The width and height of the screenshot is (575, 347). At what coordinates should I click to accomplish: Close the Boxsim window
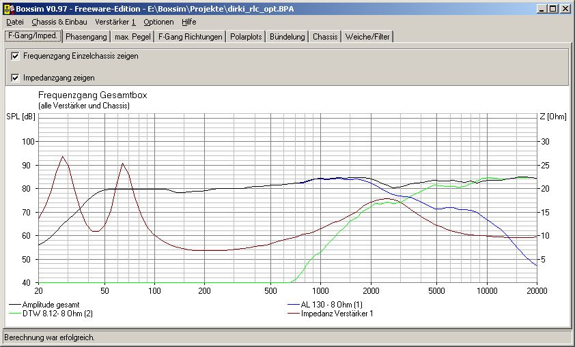pyautogui.click(x=565, y=9)
